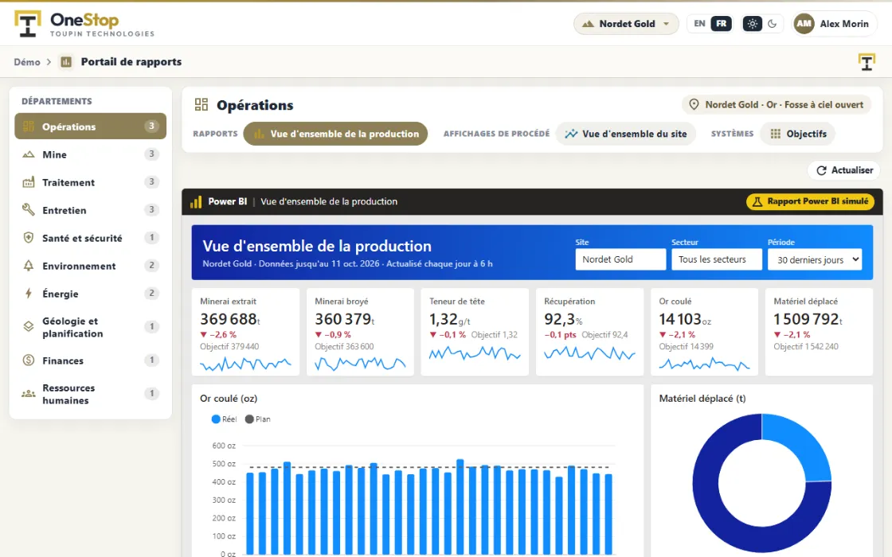Switch language to FR

click(x=722, y=24)
